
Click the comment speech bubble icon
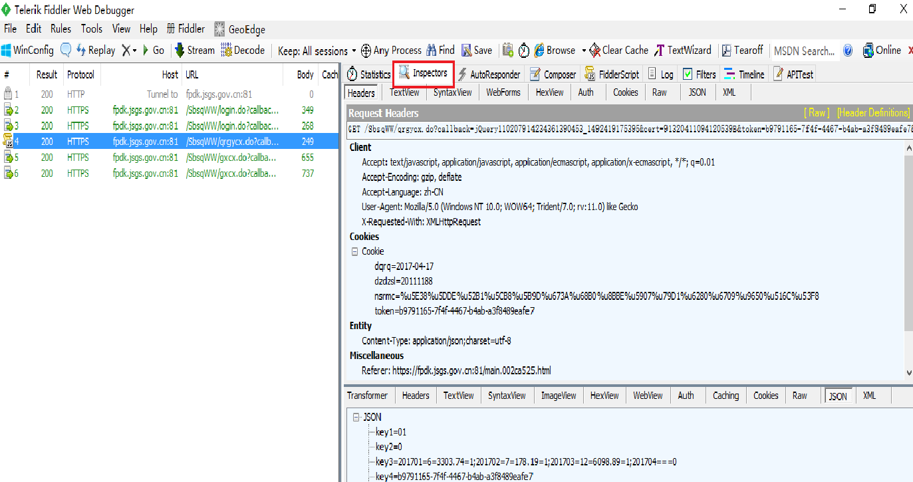point(66,51)
